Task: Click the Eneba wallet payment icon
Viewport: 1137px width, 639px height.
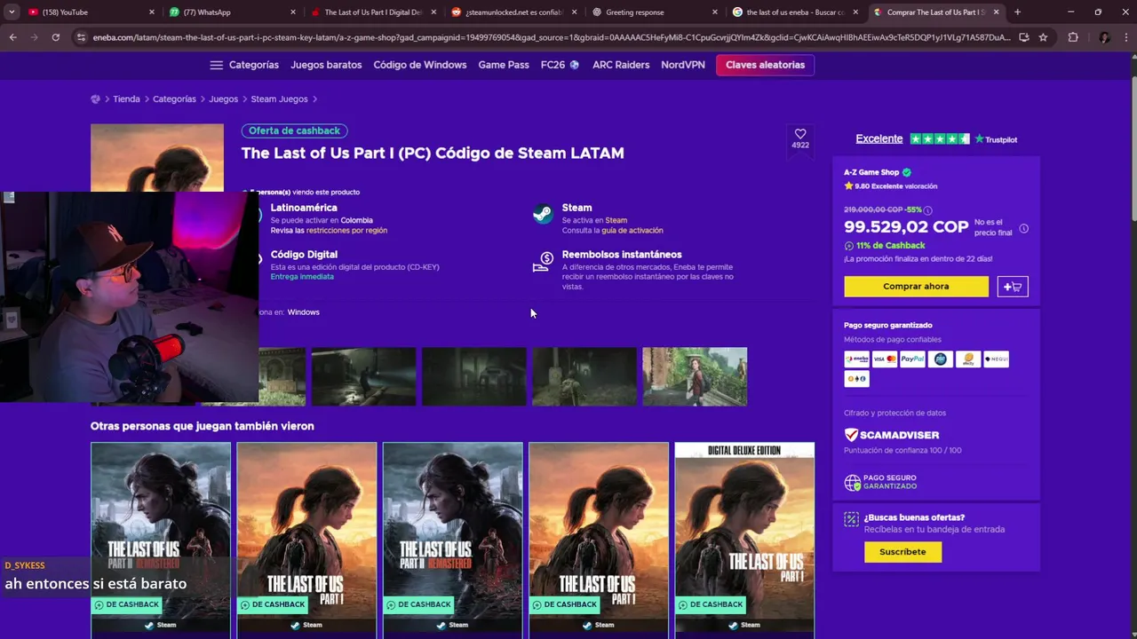Action: (x=856, y=359)
